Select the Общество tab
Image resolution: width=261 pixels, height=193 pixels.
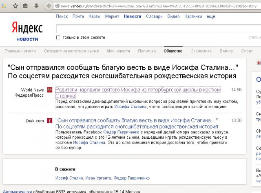pos(173,51)
